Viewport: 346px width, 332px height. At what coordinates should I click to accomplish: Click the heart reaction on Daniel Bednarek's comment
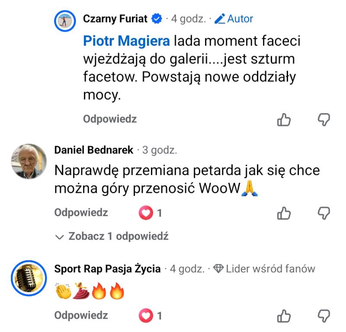pyautogui.click(x=146, y=213)
